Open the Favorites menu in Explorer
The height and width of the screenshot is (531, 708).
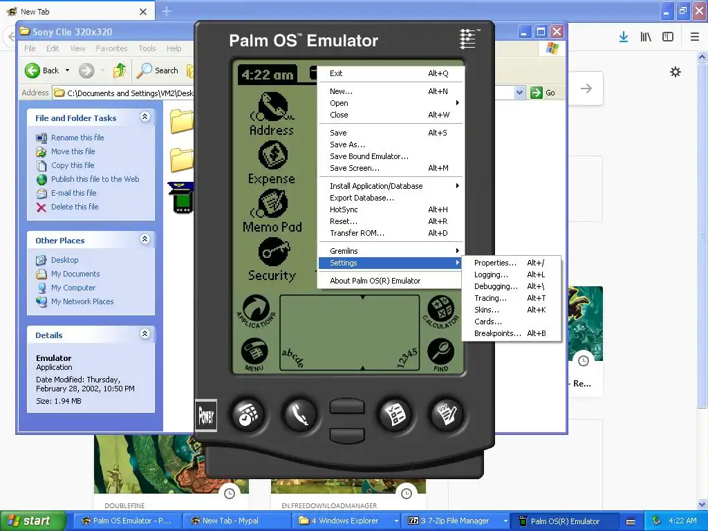(x=111, y=48)
